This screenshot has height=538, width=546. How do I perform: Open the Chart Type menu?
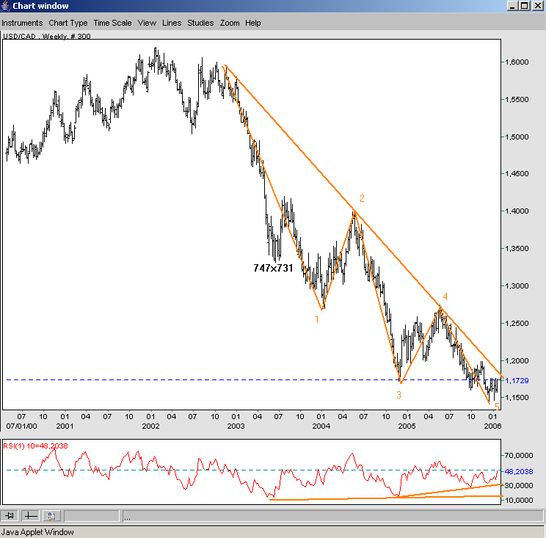68,23
